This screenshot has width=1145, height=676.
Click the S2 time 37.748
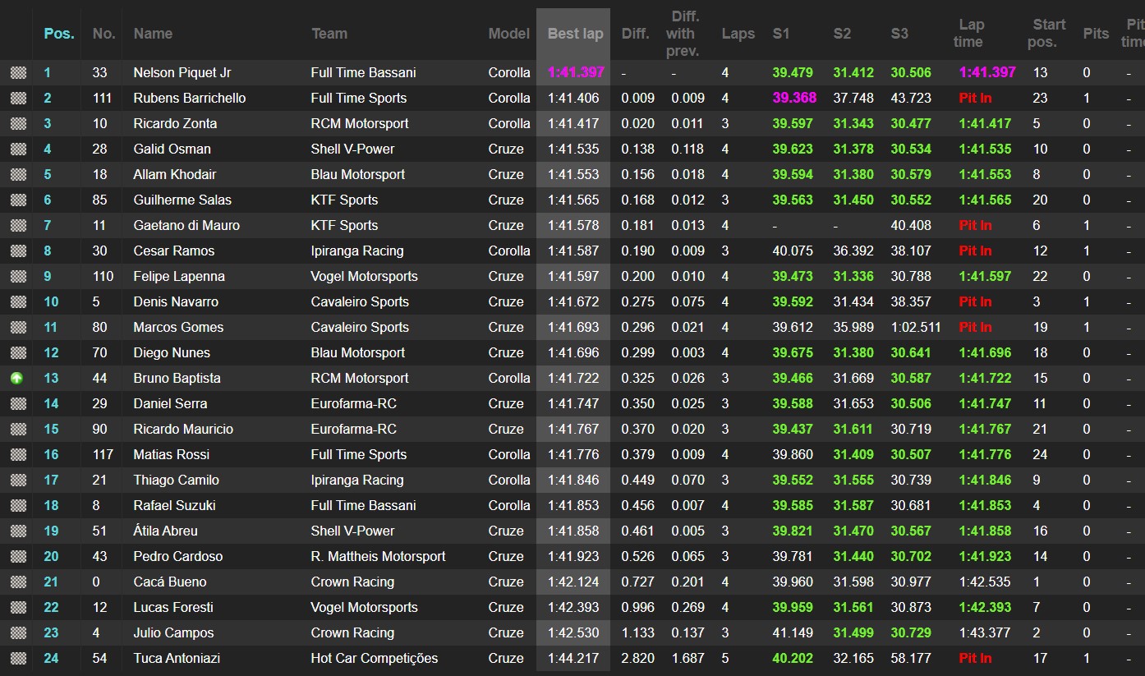point(853,99)
